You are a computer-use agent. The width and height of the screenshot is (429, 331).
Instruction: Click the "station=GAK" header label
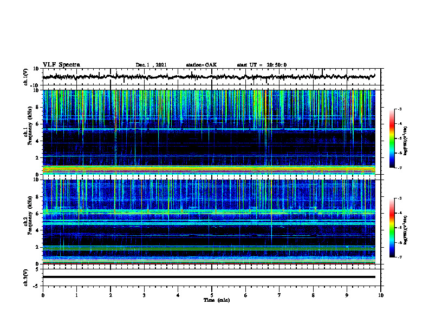(x=201, y=65)
